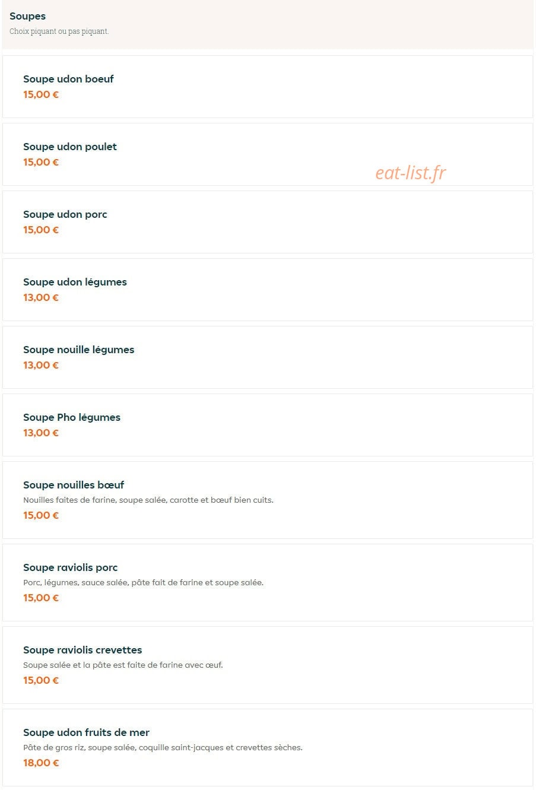Click Soupe udon légumes 13,00 € price

pos(41,297)
